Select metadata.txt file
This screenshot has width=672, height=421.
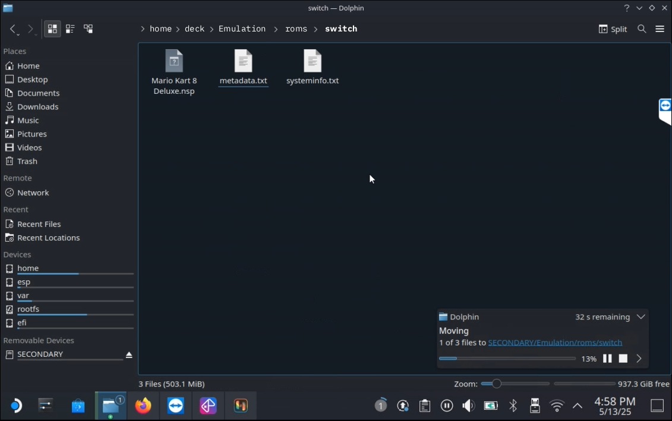click(x=244, y=68)
